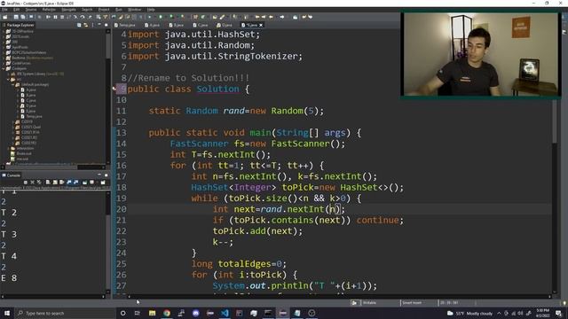The width and height of the screenshot is (568, 319).
Task: Click the weather widget in taskbar
Action: pyautogui.click(x=469, y=313)
